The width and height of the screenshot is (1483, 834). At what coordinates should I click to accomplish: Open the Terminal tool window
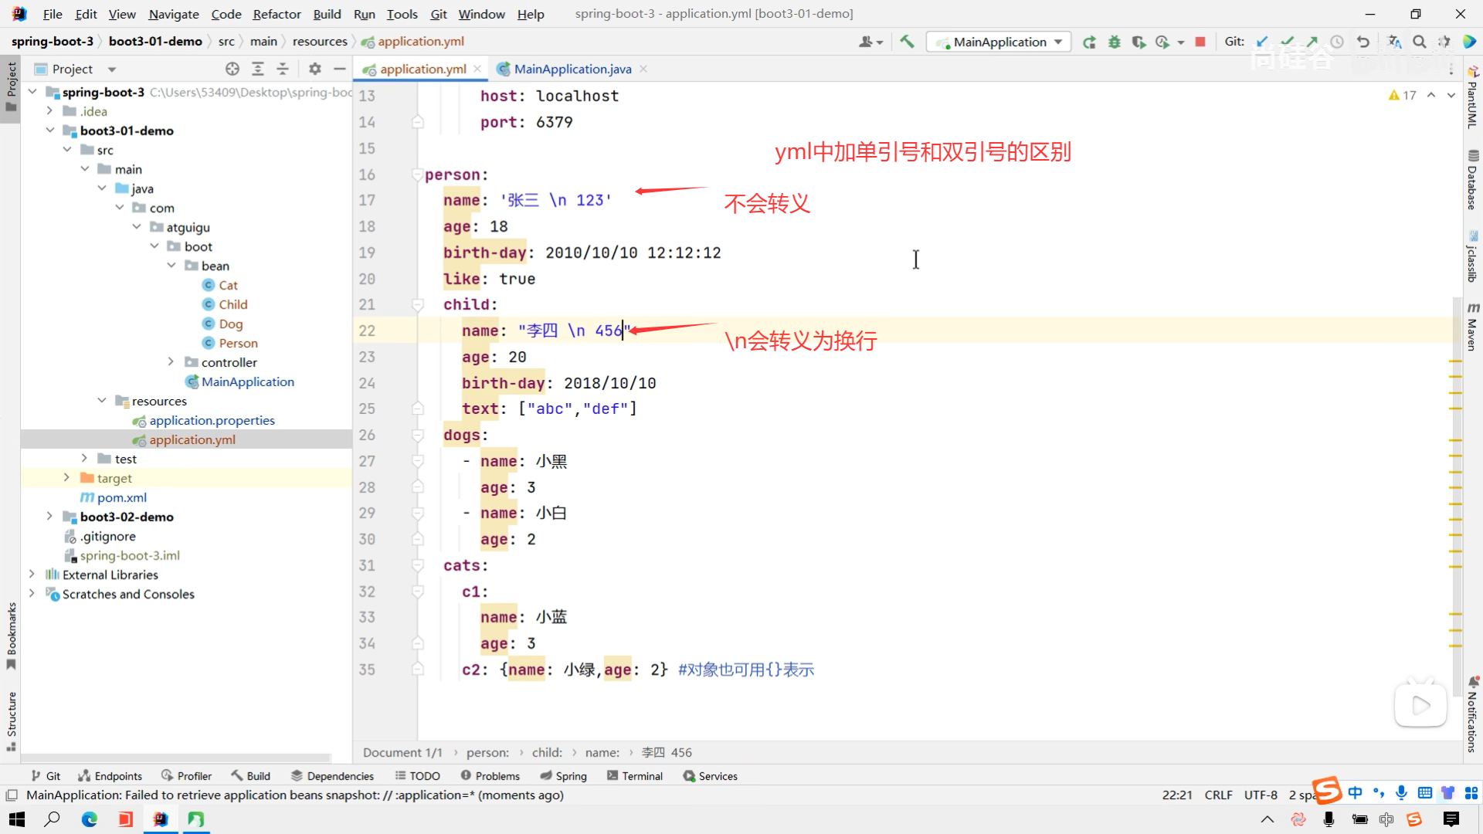click(634, 776)
